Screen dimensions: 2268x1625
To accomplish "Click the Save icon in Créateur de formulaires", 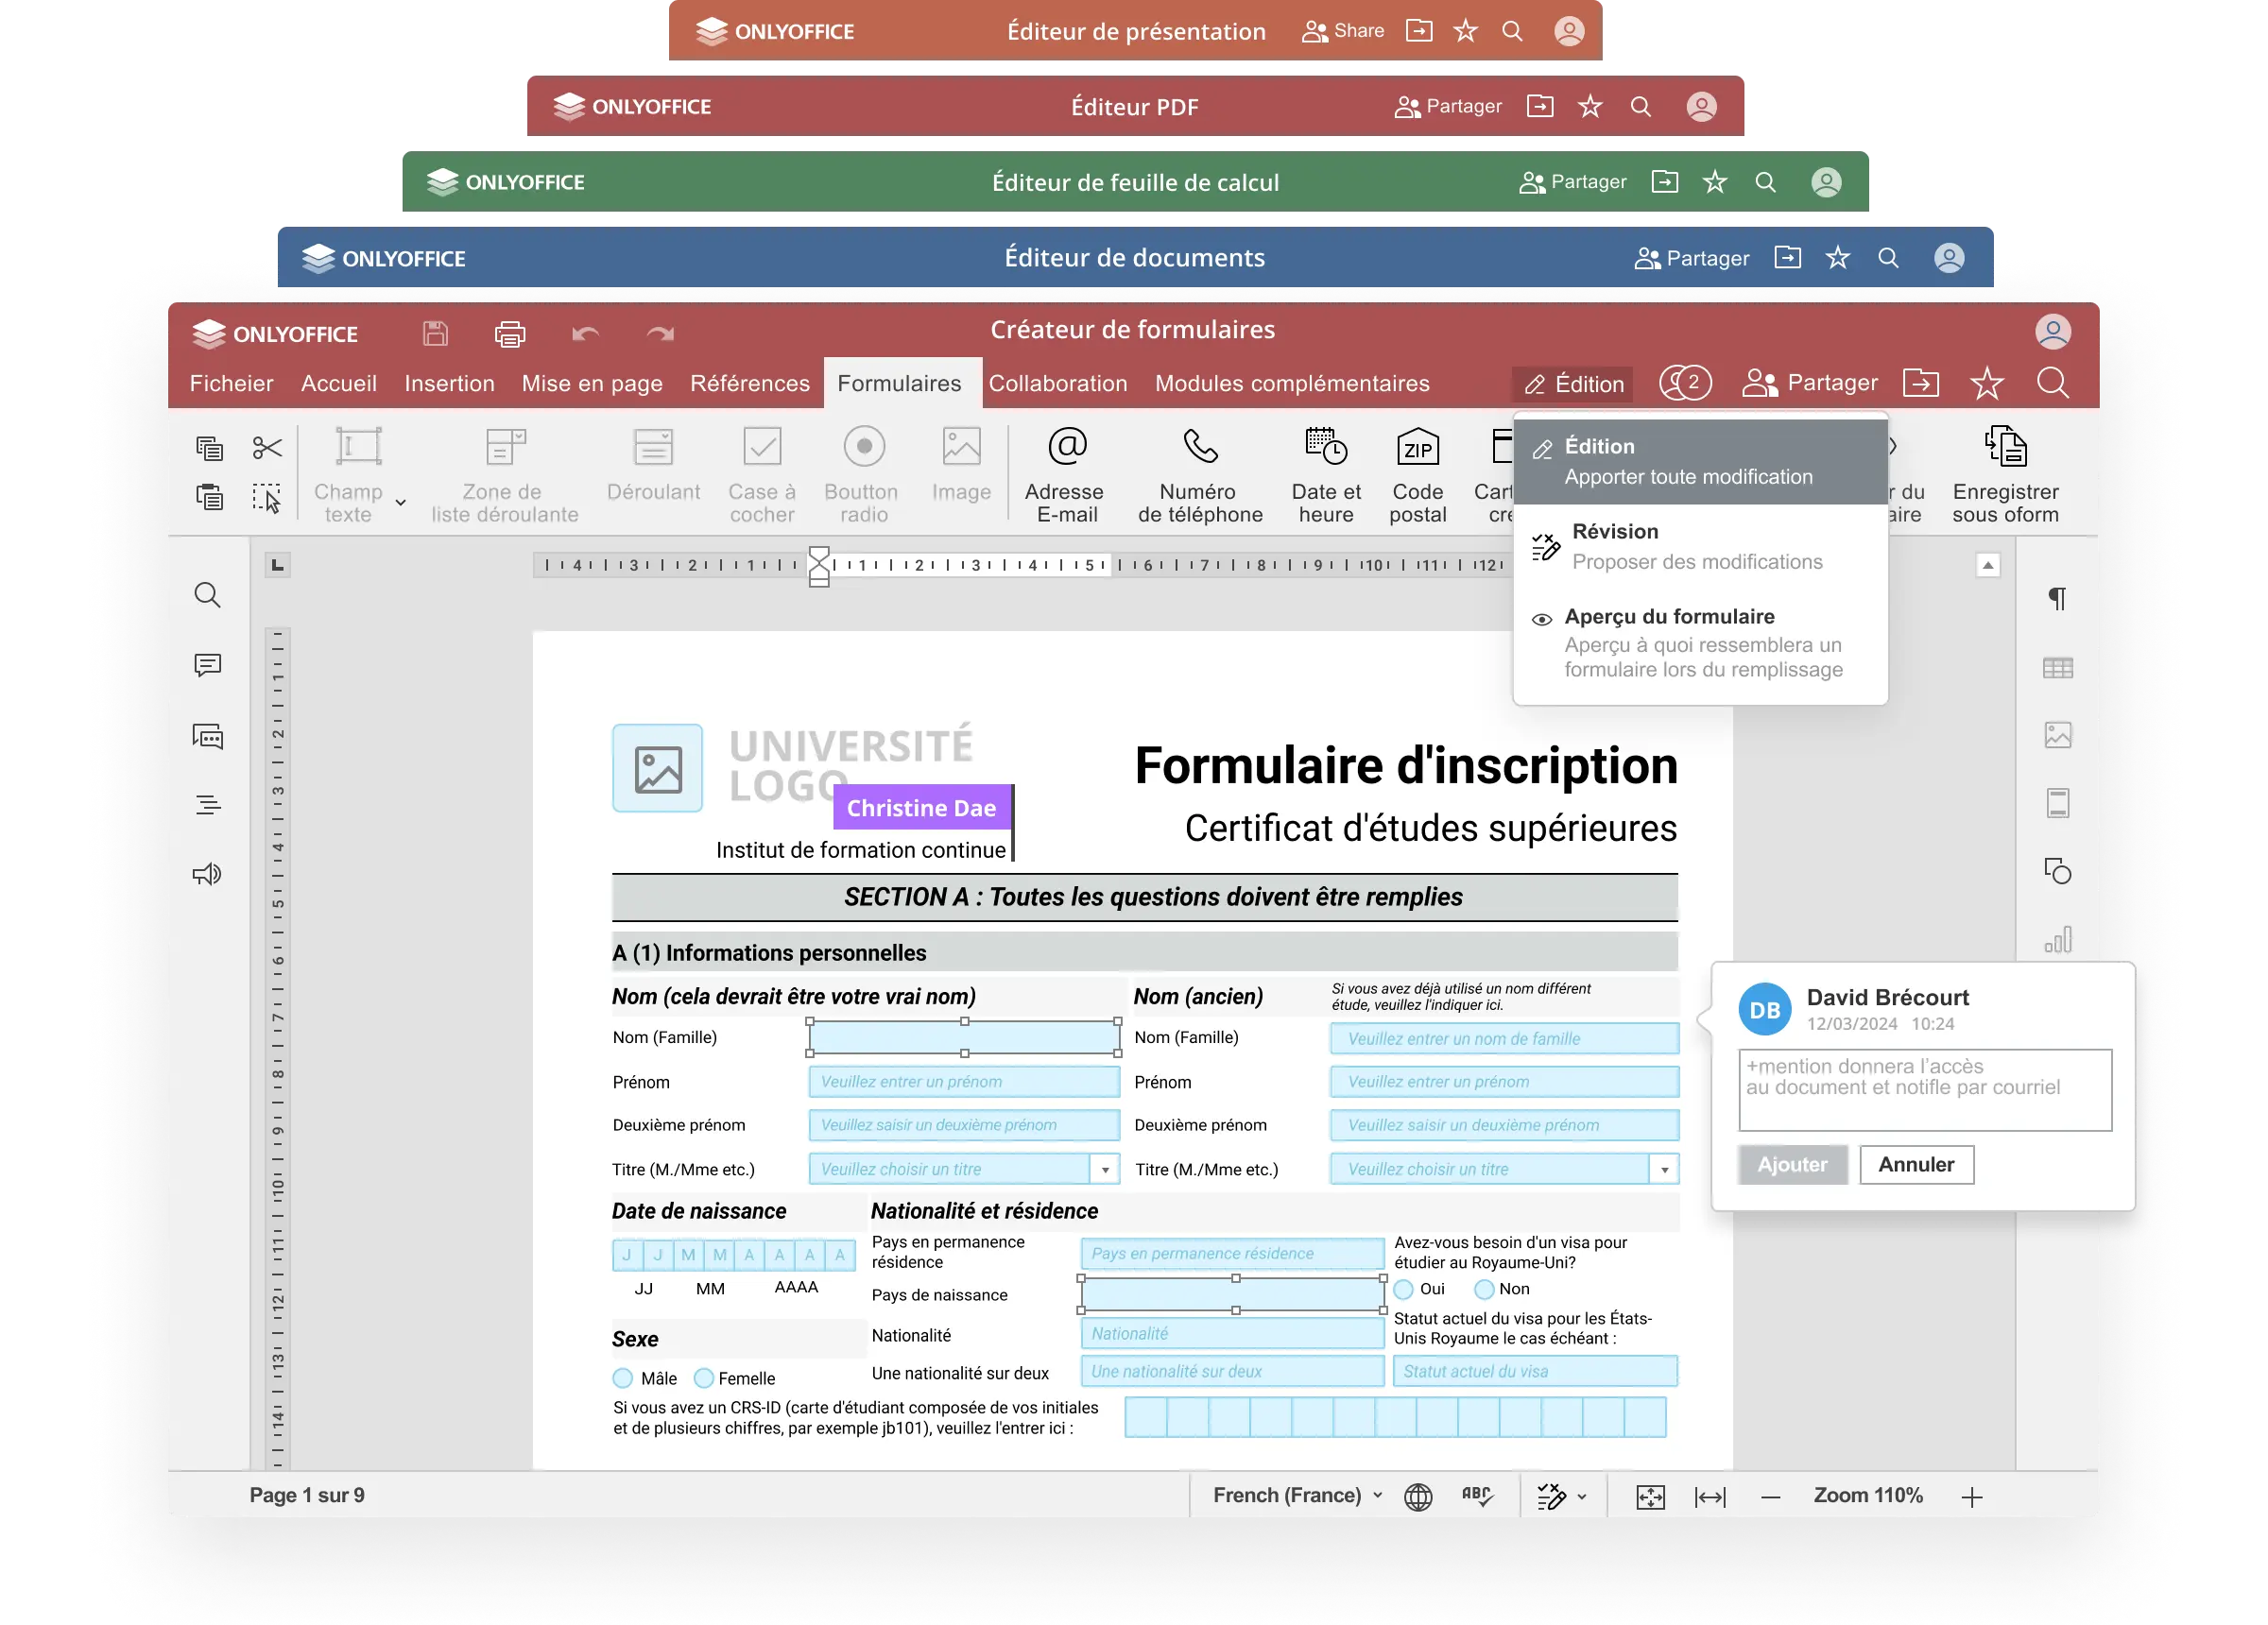I will point(435,333).
